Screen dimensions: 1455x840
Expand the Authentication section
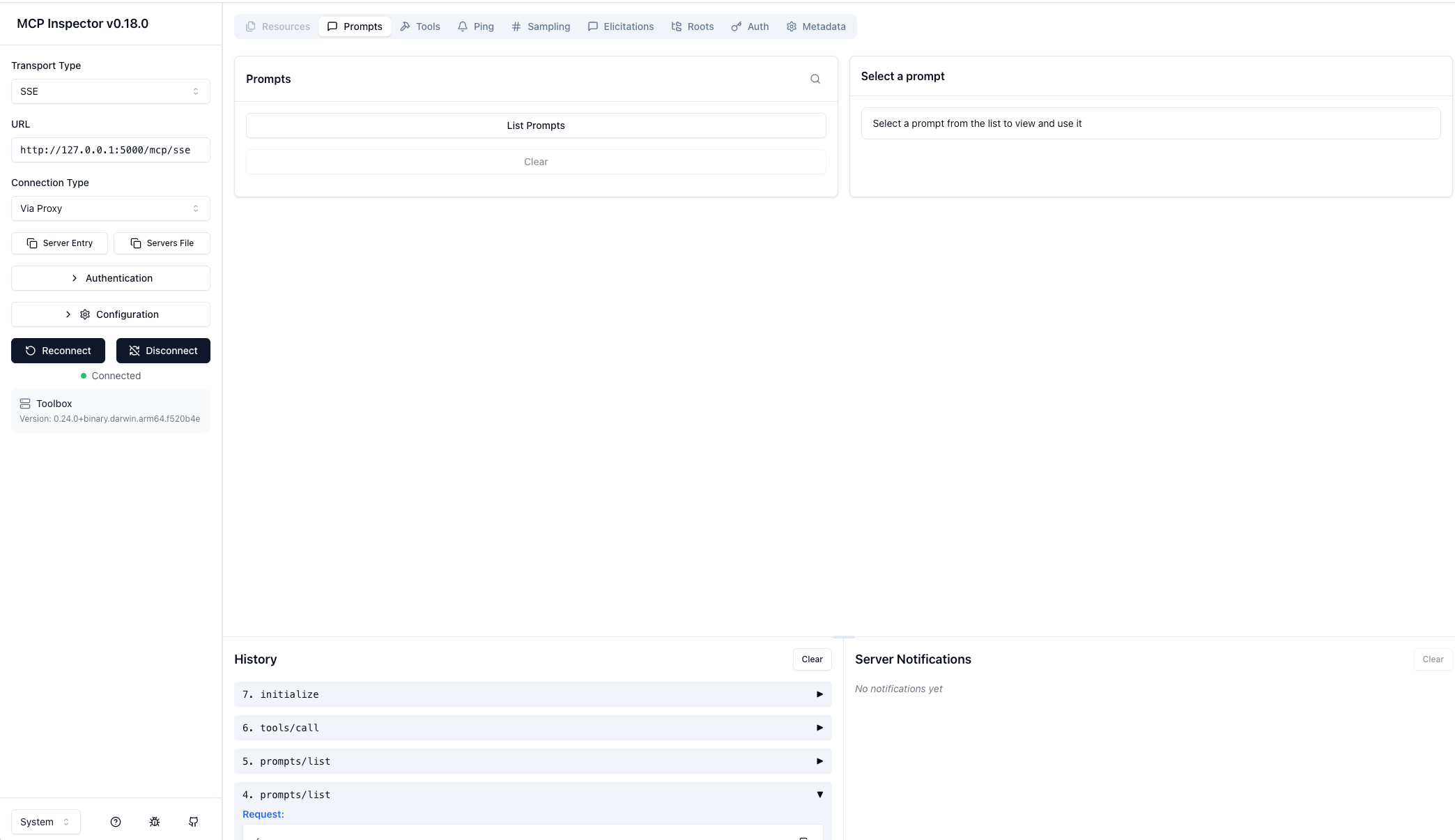pyautogui.click(x=110, y=278)
